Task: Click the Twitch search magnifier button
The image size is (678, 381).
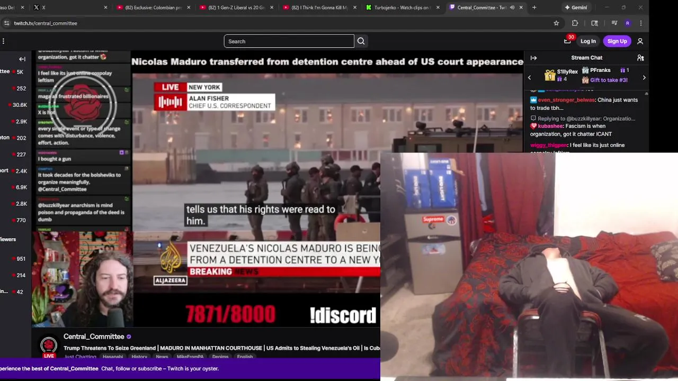Action: (x=361, y=41)
